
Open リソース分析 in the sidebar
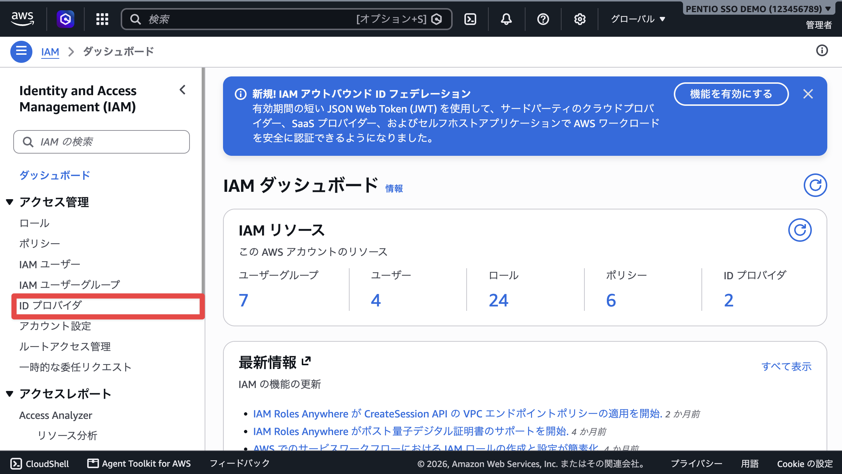(x=67, y=435)
